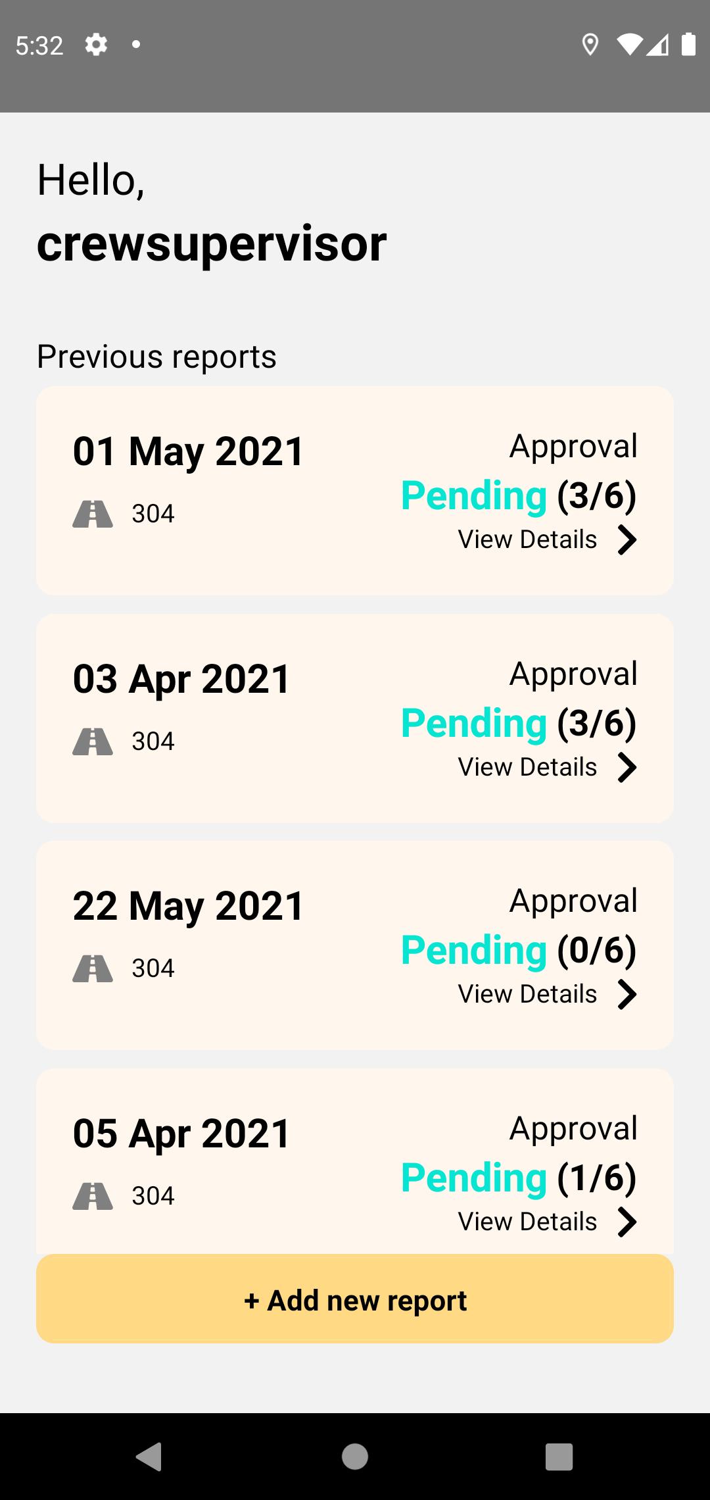710x1500 pixels.
Task: Open Pending (0/6) approval status
Action: click(519, 950)
